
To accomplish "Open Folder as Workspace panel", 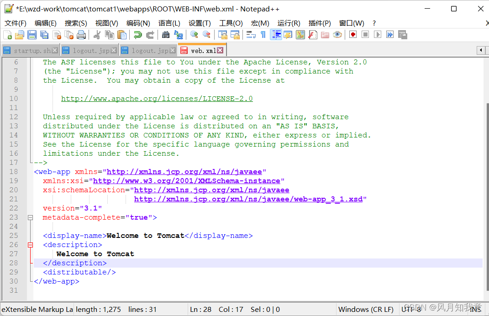I will (325, 35).
